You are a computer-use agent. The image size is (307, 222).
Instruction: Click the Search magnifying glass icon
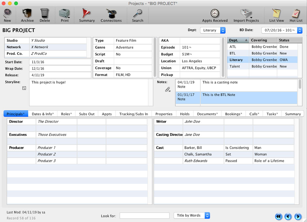(138, 13)
